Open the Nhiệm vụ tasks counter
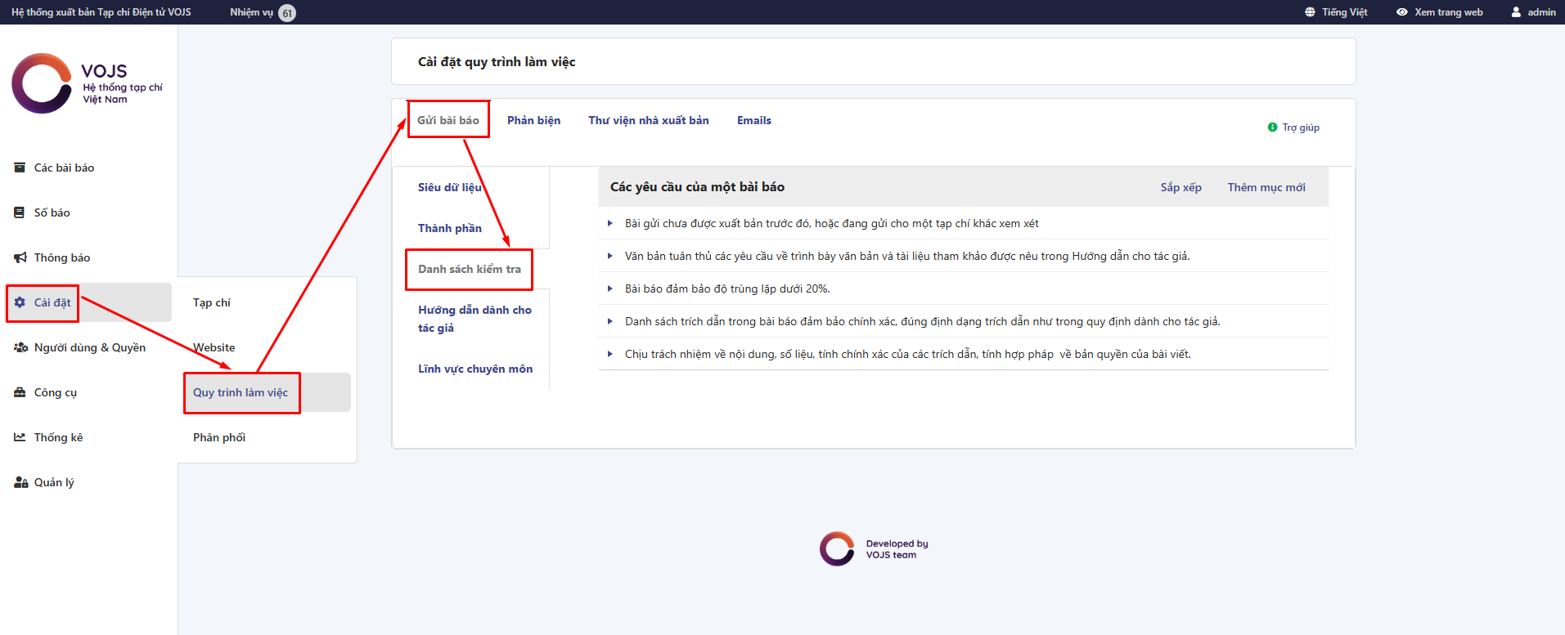The width and height of the screenshot is (1565, 635). tap(262, 12)
